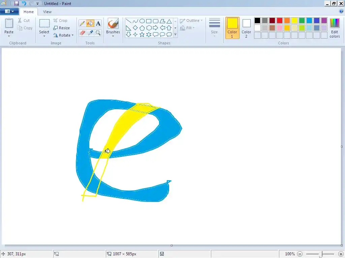
Task: Choose the Four-point star shape
Action: (x=135, y=35)
